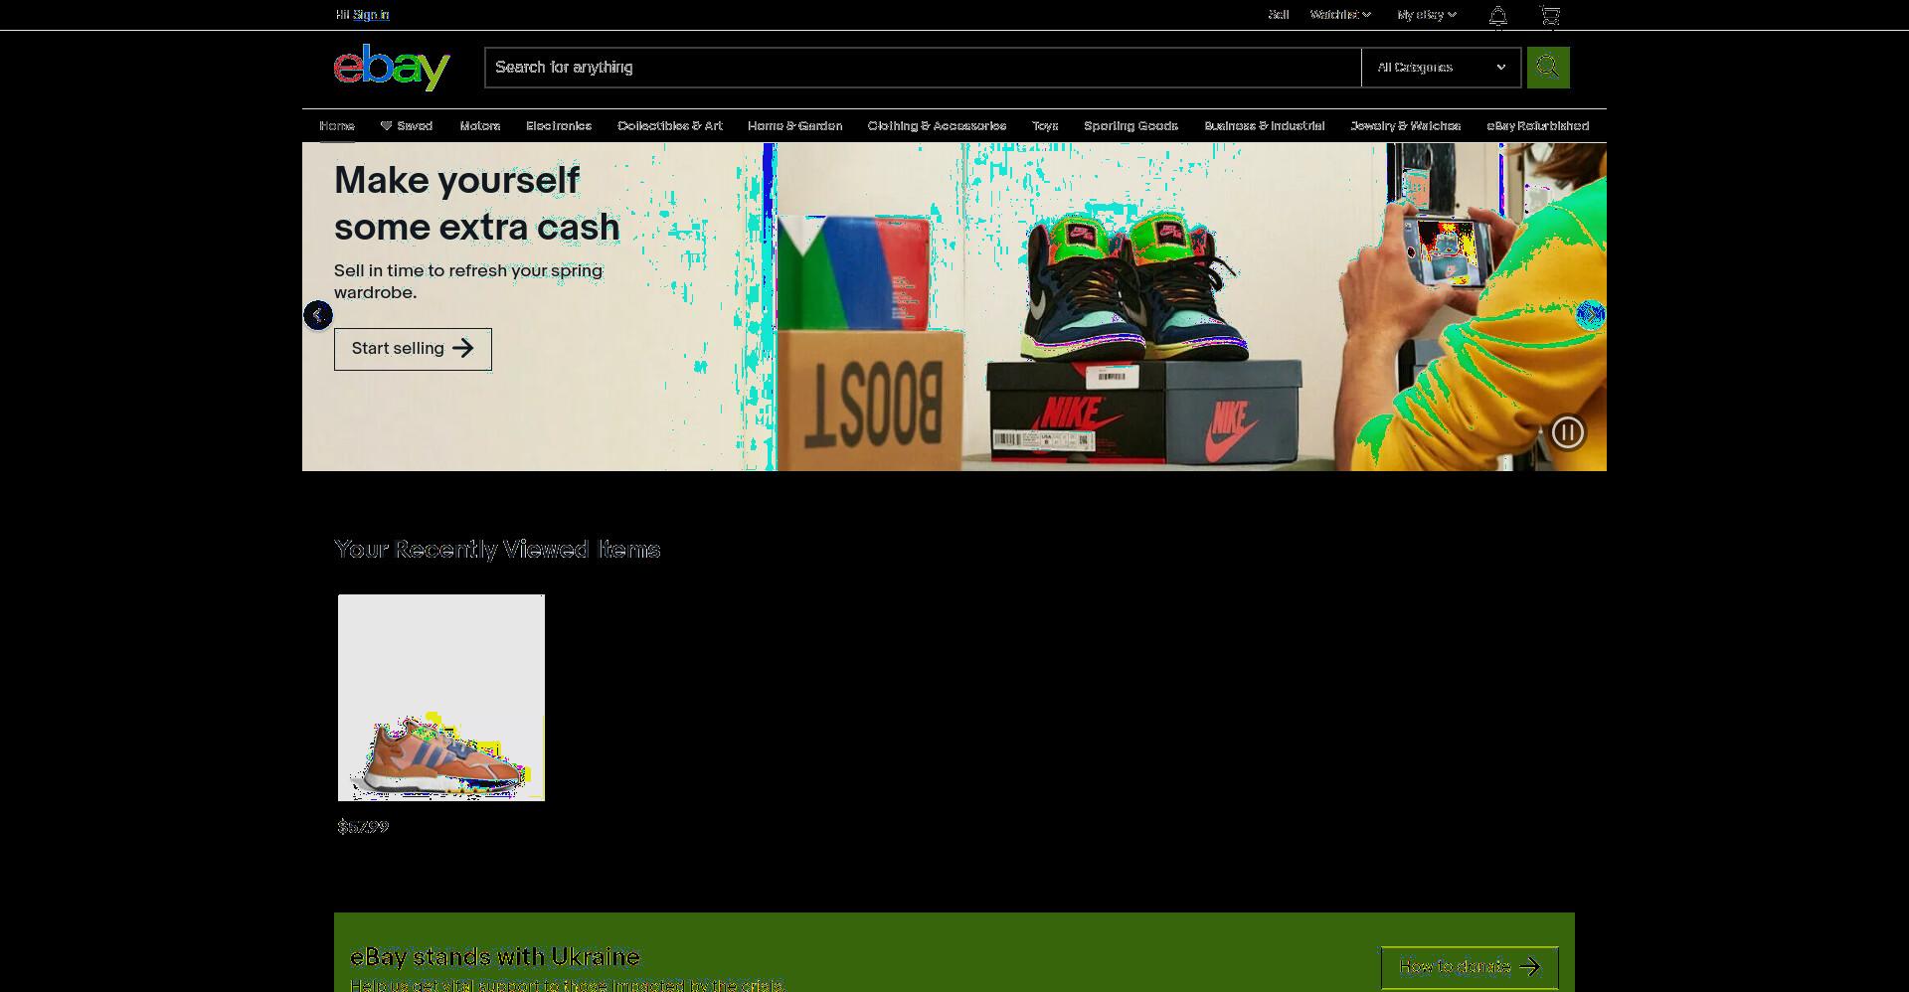Open the Sporting Goods category
This screenshot has width=1909, height=992.
click(x=1131, y=126)
